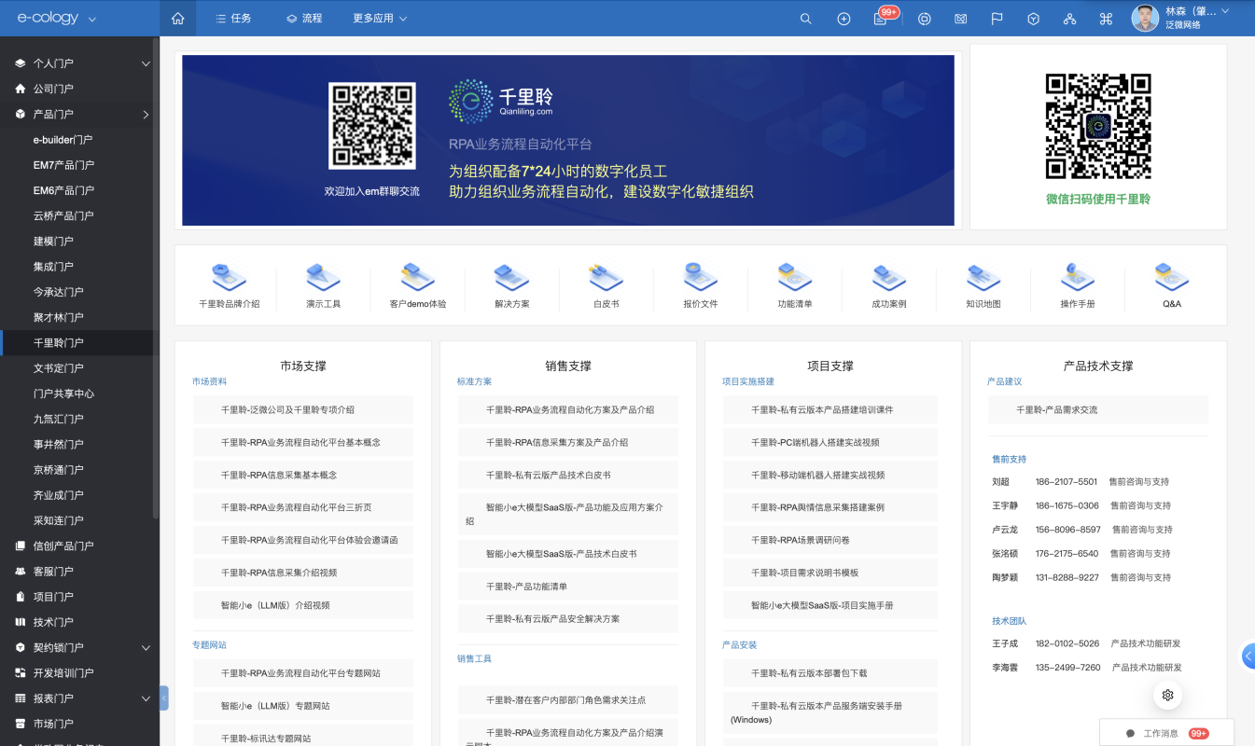Click the home icon in top navigation
The height and width of the screenshot is (746, 1255).
coord(177,19)
